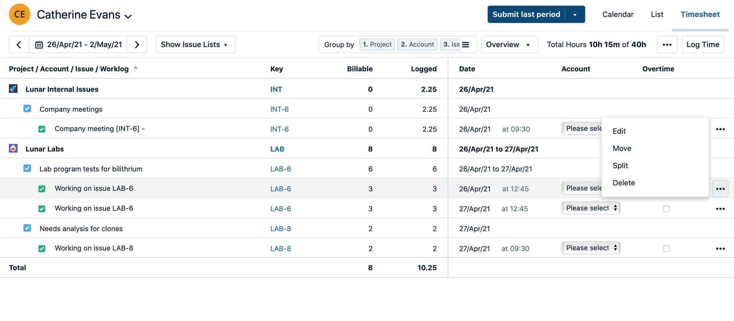
Task: Click the ellipsis icon beside Log Time
Action: pos(667,44)
